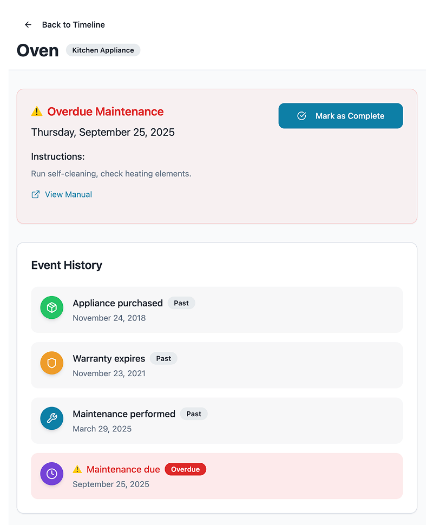Click the Event History section heading
433x525 pixels.
coord(67,265)
